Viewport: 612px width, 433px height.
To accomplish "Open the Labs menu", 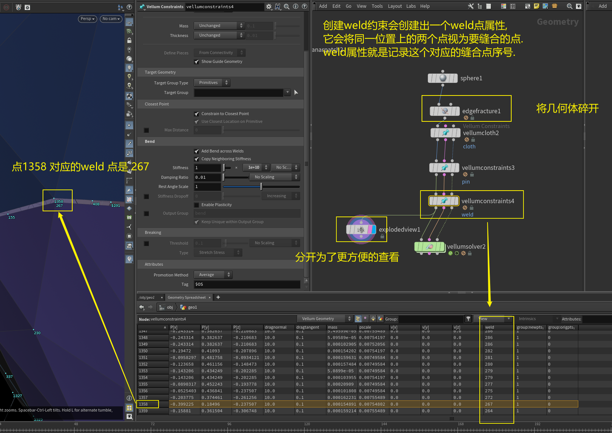I will point(411,6).
